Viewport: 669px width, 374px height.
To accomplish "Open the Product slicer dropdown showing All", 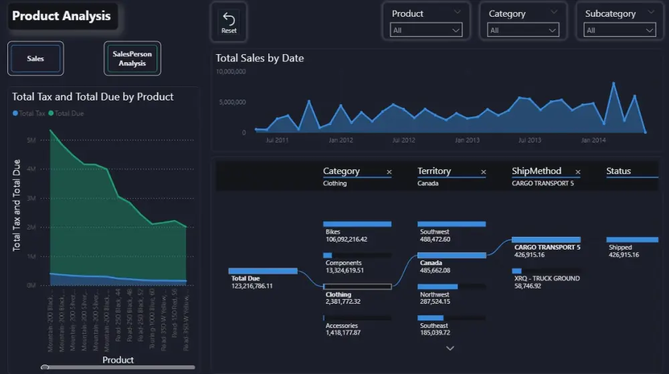I will coord(425,30).
